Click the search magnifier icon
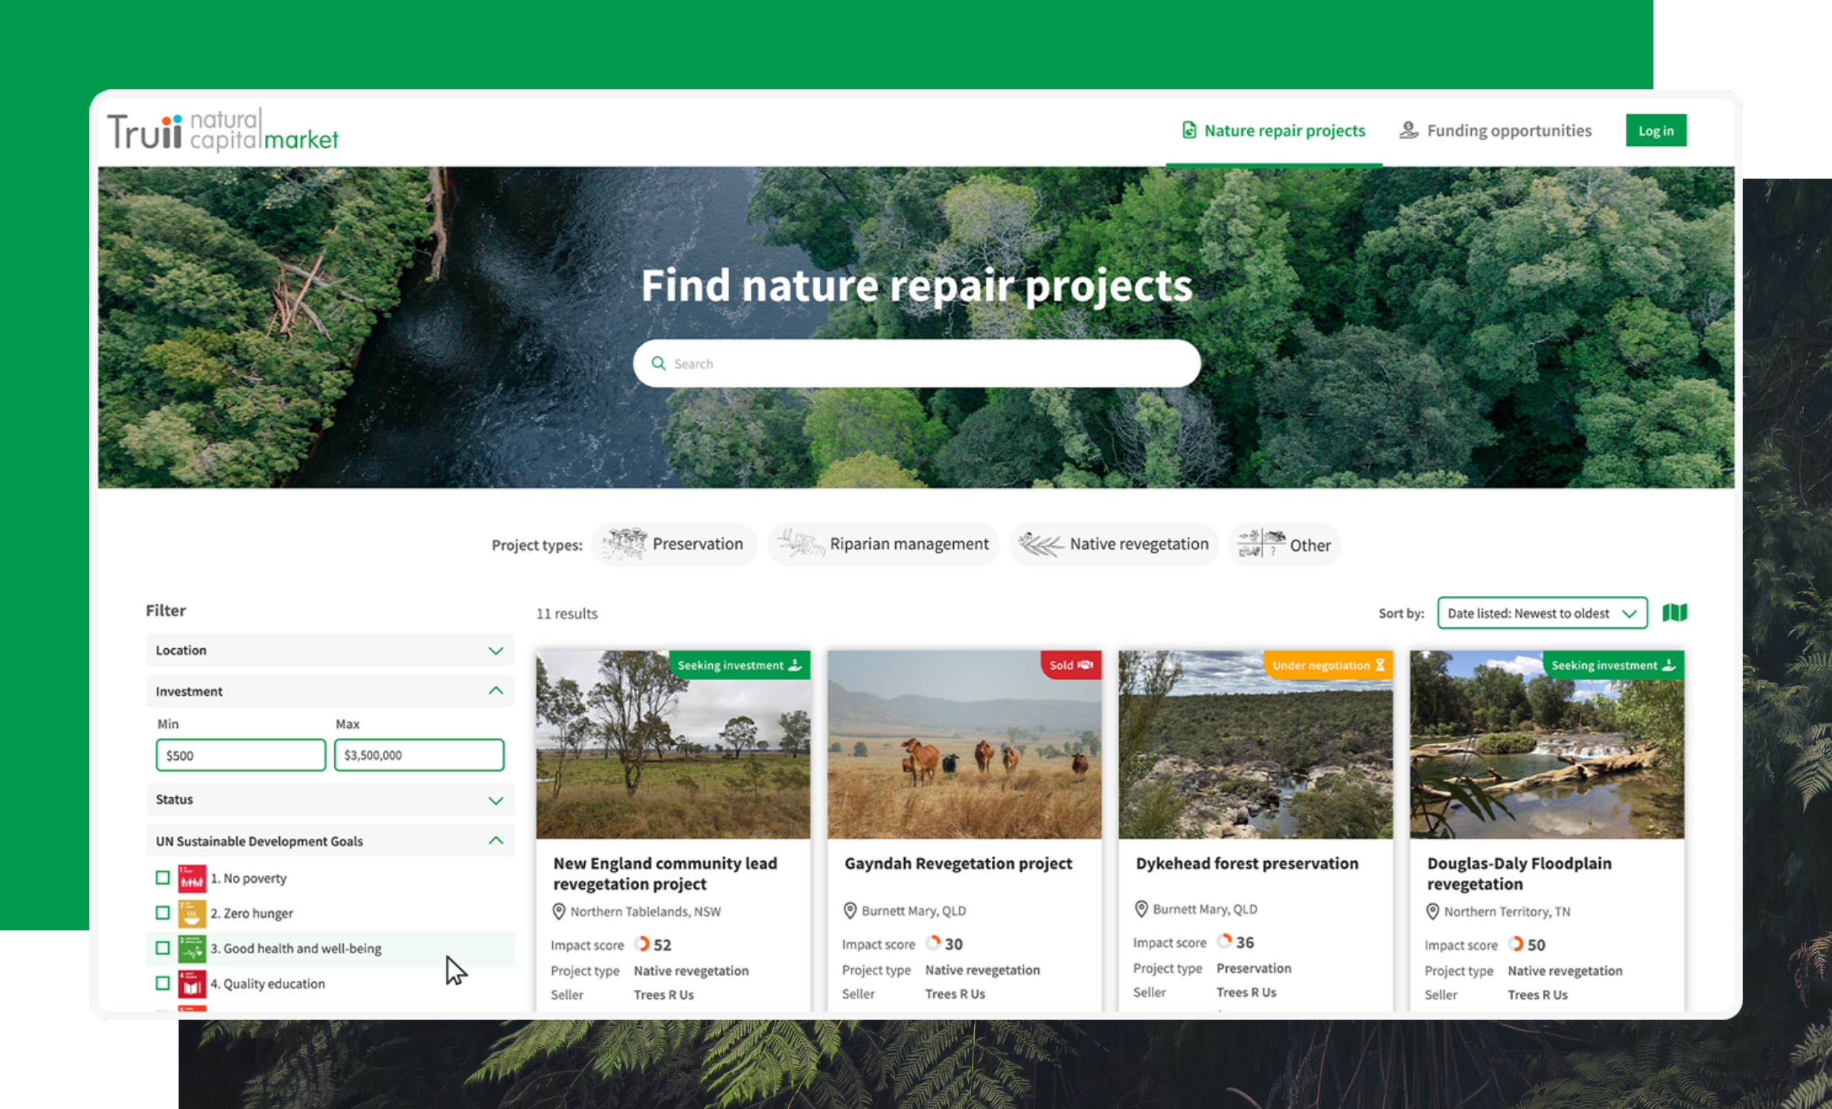The height and width of the screenshot is (1109, 1832). click(659, 363)
